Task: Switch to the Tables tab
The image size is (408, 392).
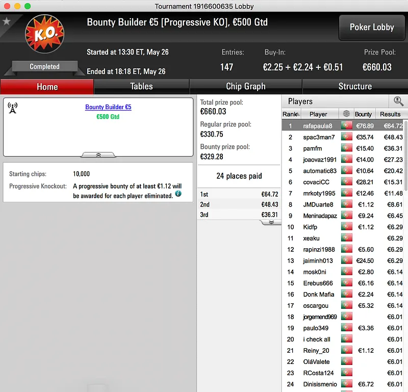Action: pos(141,86)
